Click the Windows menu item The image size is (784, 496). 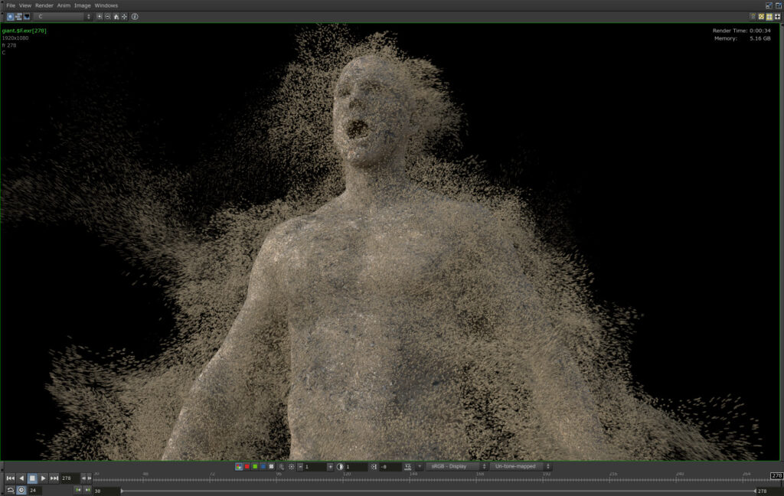pyautogui.click(x=106, y=5)
